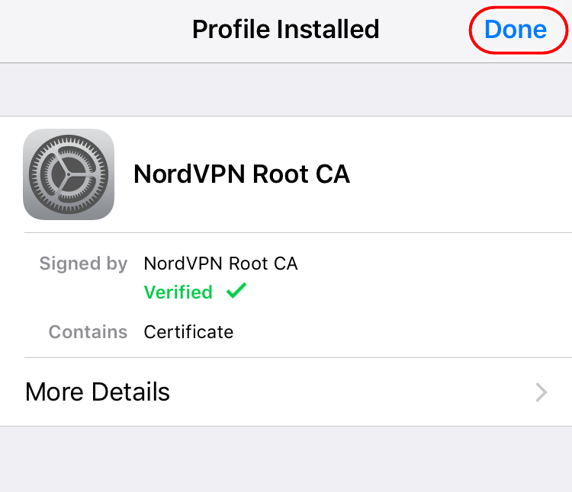The height and width of the screenshot is (492, 572).
Task: Click the gray band above the profile card
Action: coord(286,90)
